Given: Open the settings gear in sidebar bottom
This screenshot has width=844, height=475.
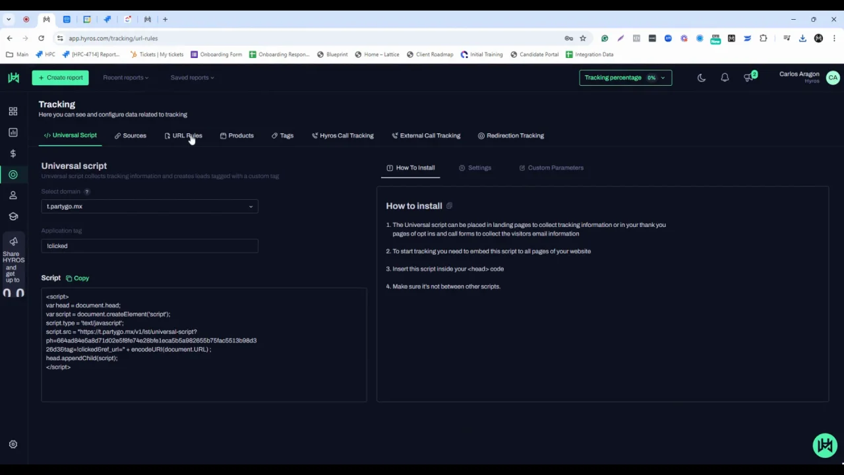Looking at the screenshot, I should click(13, 445).
